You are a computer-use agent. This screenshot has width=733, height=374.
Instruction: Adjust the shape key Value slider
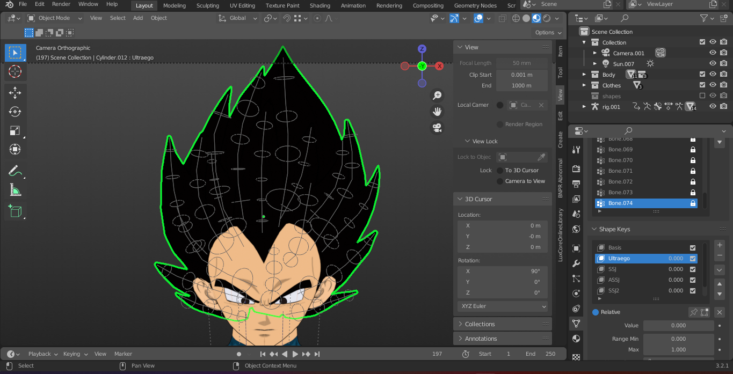pos(679,326)
